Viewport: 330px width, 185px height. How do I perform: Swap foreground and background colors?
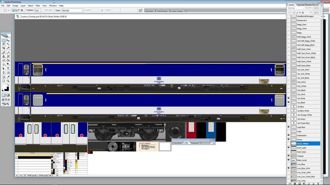point(8,85)
